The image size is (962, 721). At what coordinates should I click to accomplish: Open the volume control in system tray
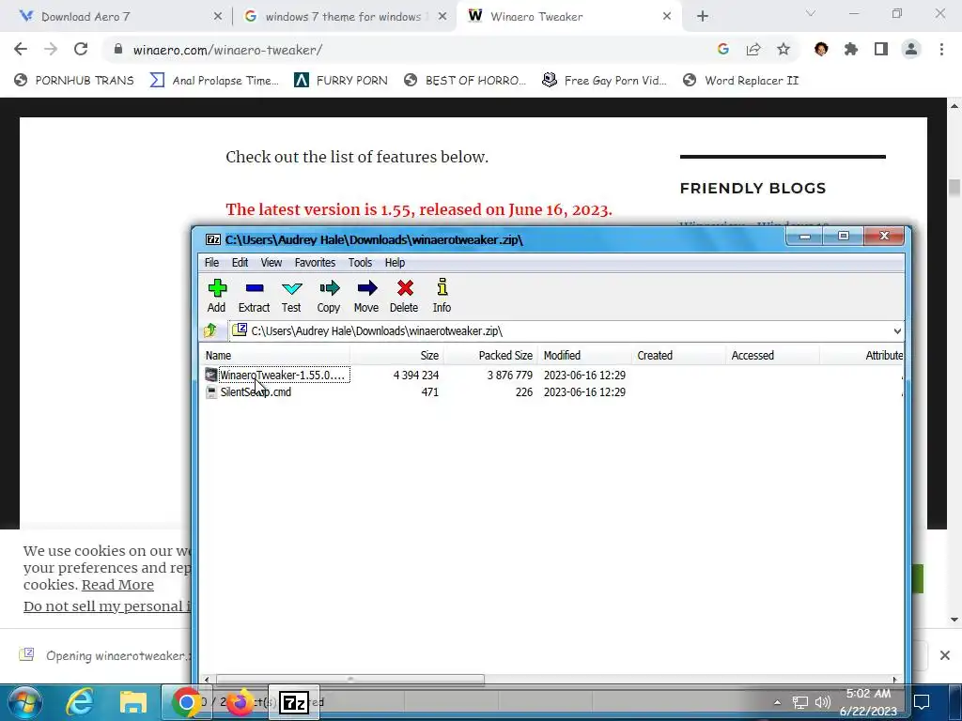(x=823, y=702)
